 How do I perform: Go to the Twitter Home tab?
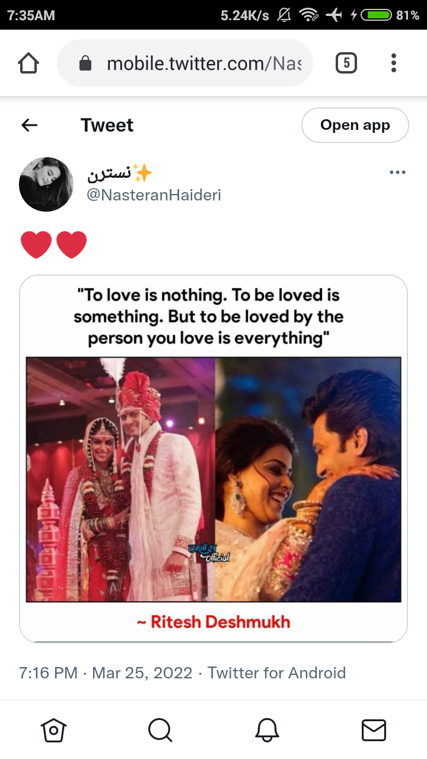click(x=53, y=730)
